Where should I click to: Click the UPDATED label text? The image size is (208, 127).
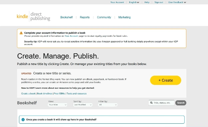coord(26,74)
